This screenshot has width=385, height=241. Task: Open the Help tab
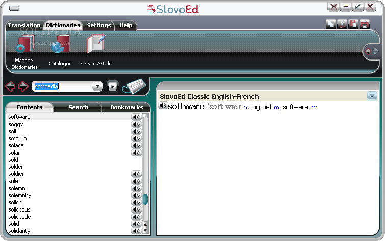(126, 25)
